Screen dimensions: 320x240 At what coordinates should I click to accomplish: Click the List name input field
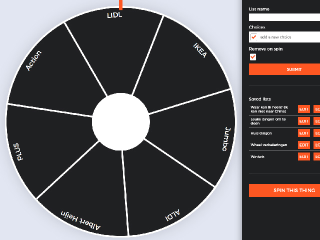[x=284, y=17]
